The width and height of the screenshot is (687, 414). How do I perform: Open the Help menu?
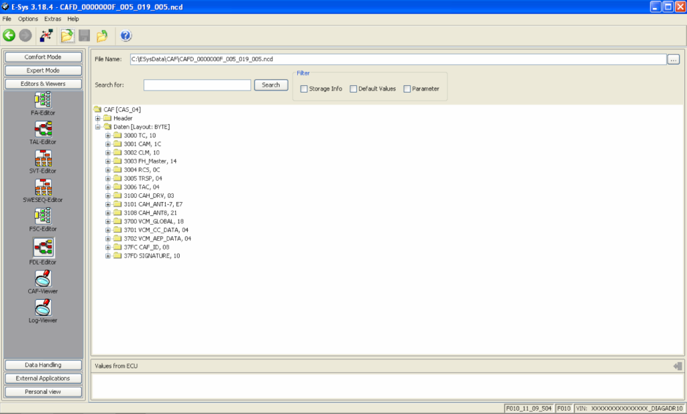[x=73, y=19]
